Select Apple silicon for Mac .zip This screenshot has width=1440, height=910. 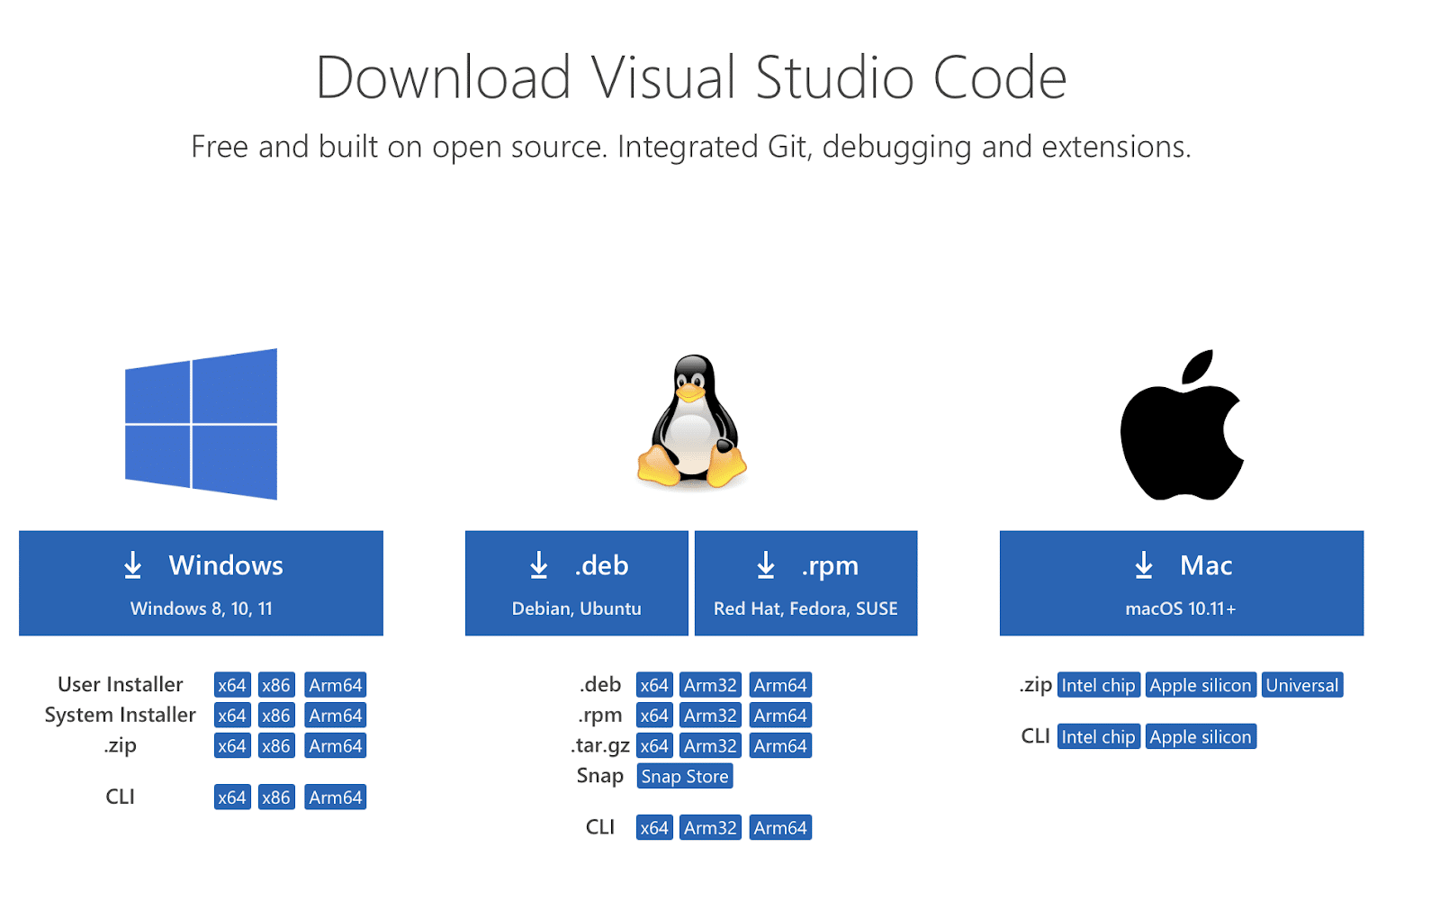[x=1201, y=685]
